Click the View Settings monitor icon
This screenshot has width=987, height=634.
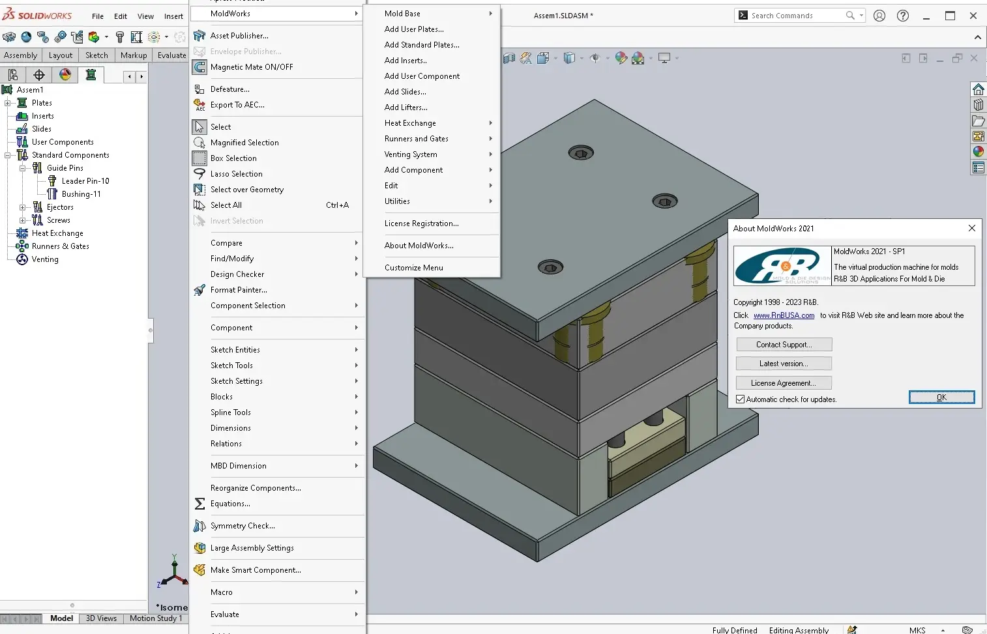[x=664, y=59]
